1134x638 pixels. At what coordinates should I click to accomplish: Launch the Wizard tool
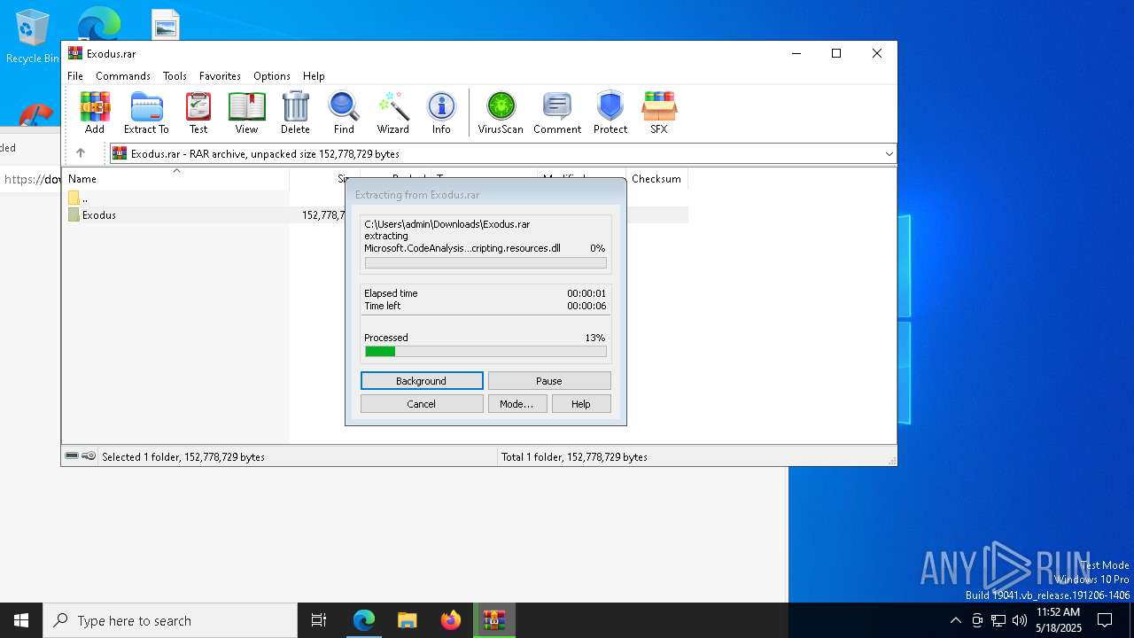[x=392, y=113]
